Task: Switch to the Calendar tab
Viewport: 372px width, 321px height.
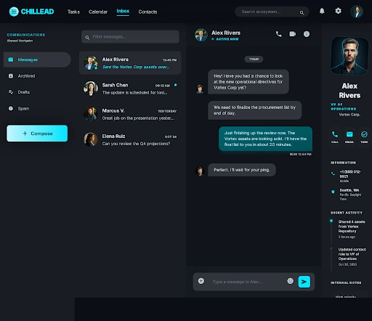Action: [98, 12]
